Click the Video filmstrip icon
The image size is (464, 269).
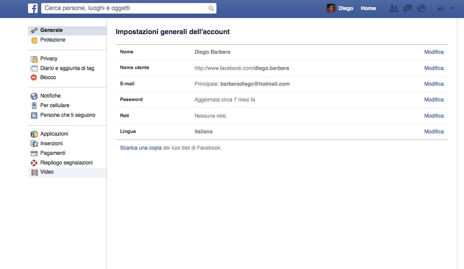[x=34, y=172]
